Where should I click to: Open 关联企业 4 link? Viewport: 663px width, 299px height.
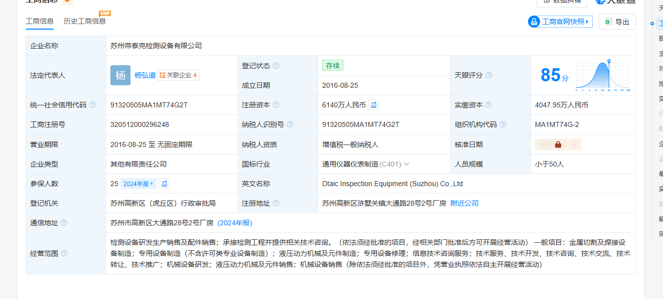tap(178, 75)
